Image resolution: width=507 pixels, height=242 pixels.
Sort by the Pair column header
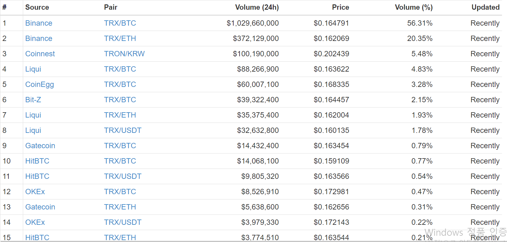pos(111,7)
